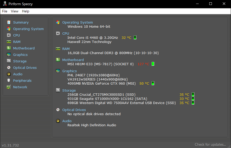Click the 32 °C CPU temperature value

[126, 38]
